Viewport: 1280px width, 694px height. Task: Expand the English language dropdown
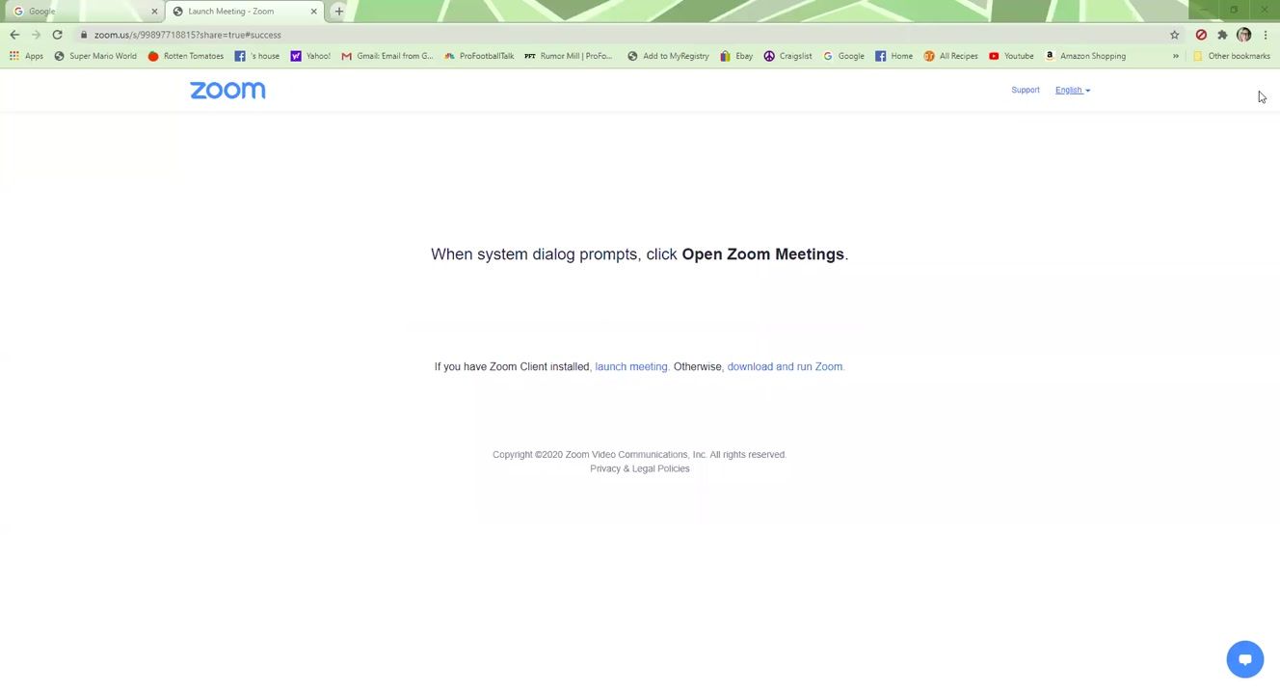click(x=1072, y=90)
